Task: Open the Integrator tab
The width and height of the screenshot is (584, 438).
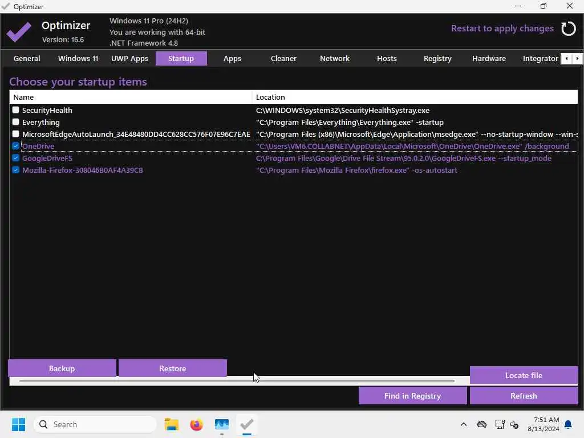Action: [540, 59]
